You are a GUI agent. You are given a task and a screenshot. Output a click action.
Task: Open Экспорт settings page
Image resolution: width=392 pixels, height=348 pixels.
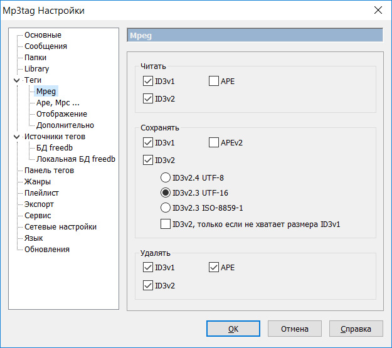(39, 204)
